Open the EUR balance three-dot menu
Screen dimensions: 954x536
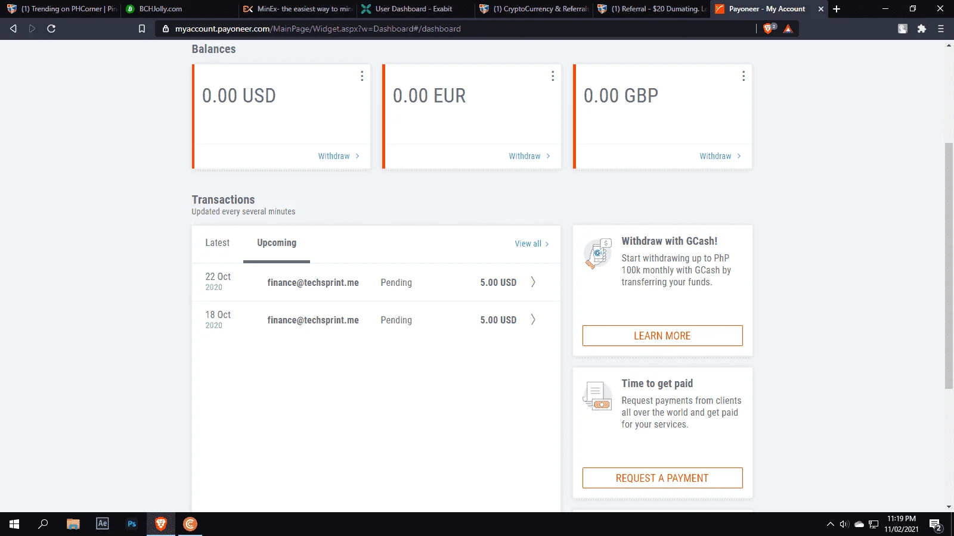click(x=553, y=76)
